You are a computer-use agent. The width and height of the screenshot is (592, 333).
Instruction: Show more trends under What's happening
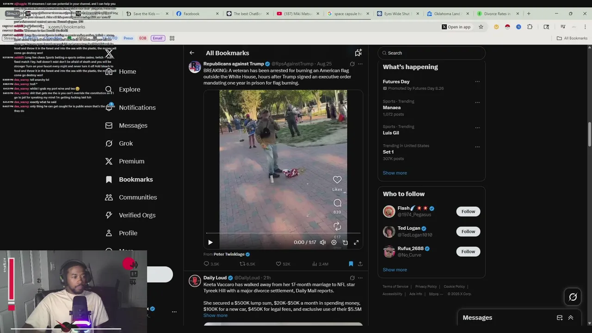click(395, 173)
